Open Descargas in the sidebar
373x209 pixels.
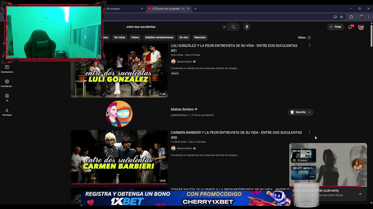tap(7, 112)
